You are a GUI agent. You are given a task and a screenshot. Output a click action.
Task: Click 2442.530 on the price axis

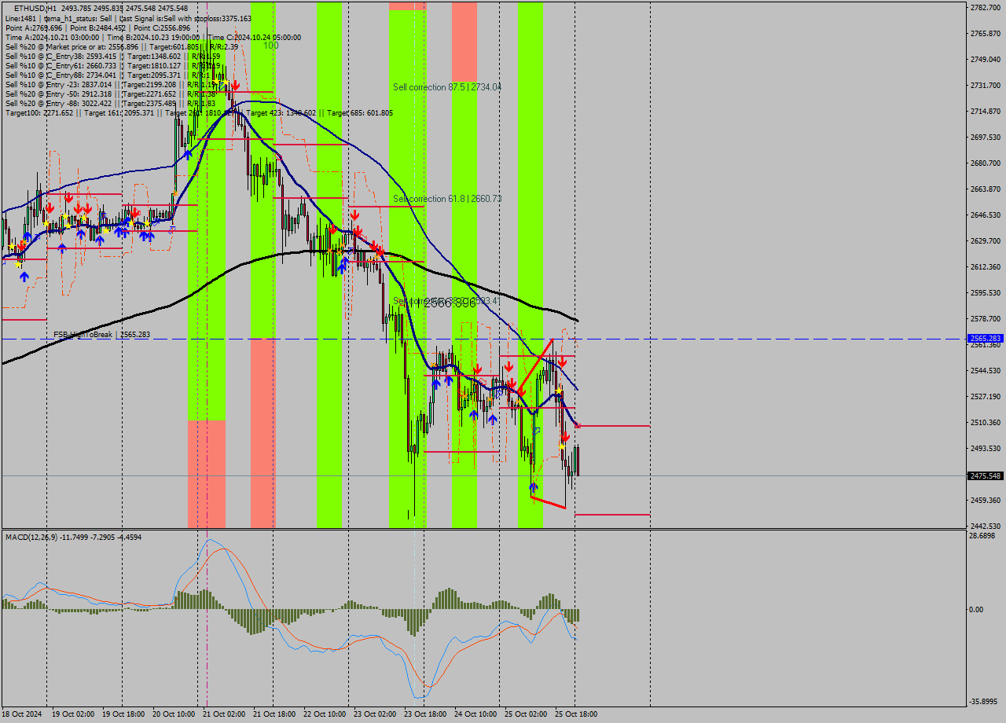pos(985,526)
